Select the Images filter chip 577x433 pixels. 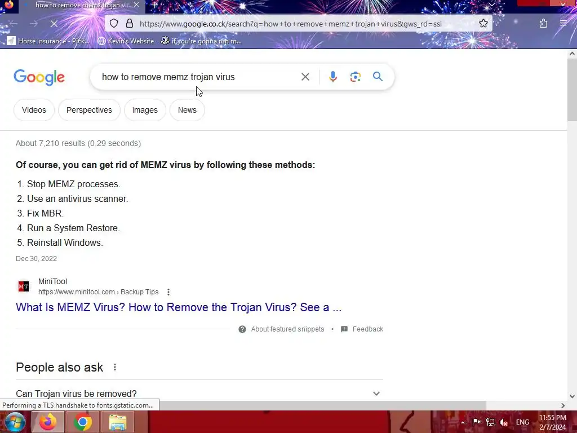pyautogui.click(x=145, y=110)
